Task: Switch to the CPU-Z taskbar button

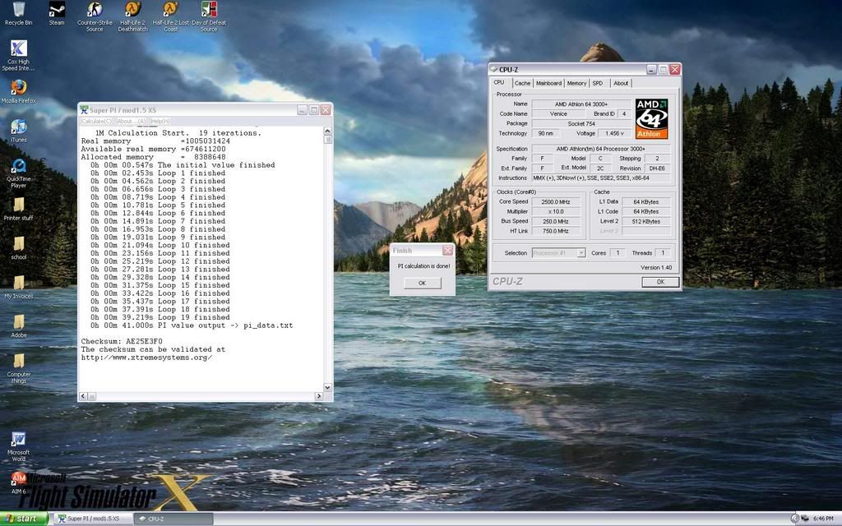Action: coord(173,519)
